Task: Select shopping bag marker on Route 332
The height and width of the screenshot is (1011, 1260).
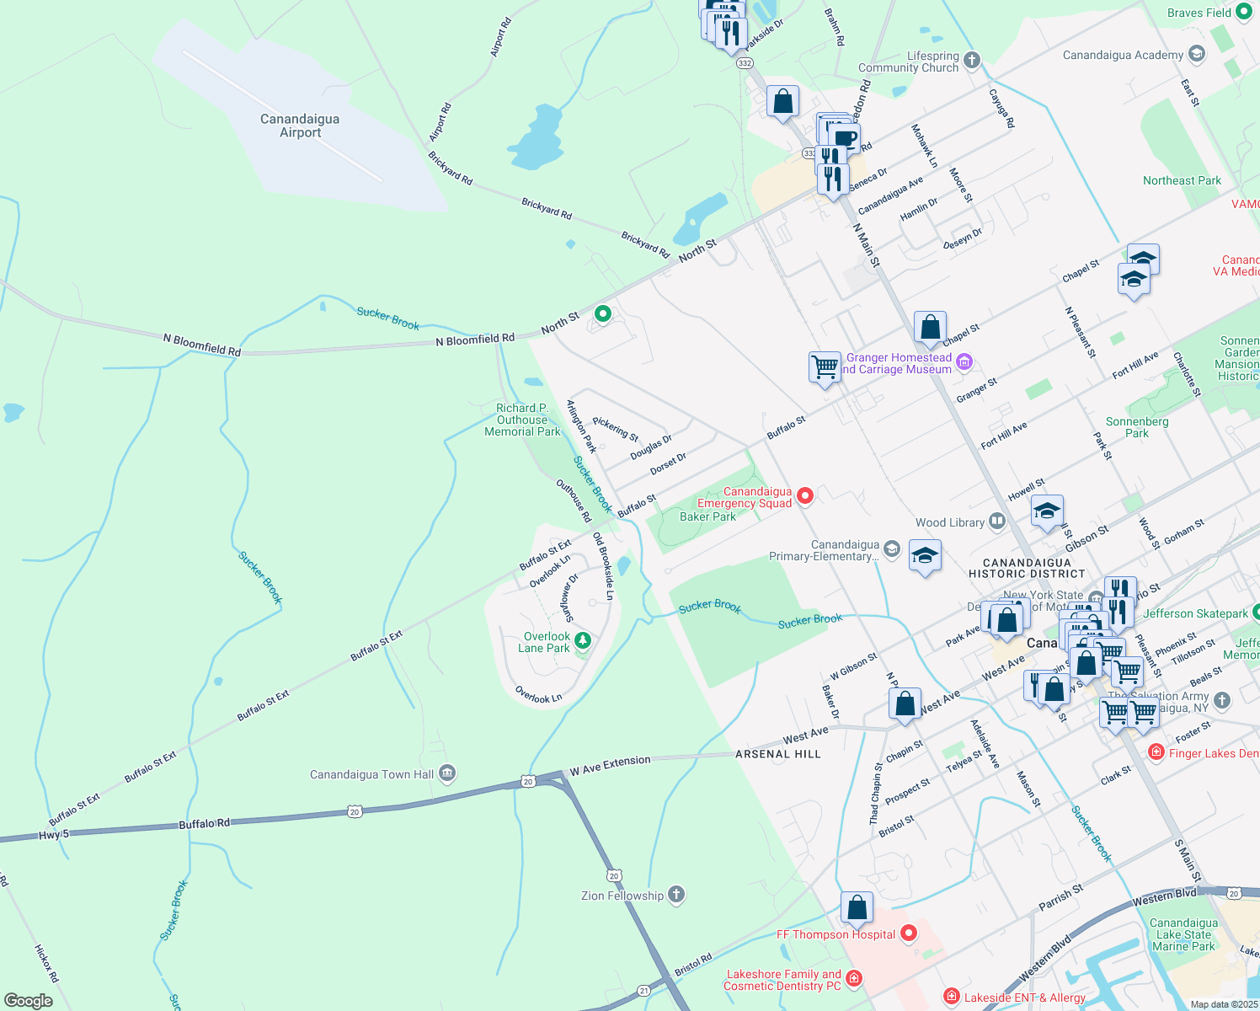Action: pos(783,102)
